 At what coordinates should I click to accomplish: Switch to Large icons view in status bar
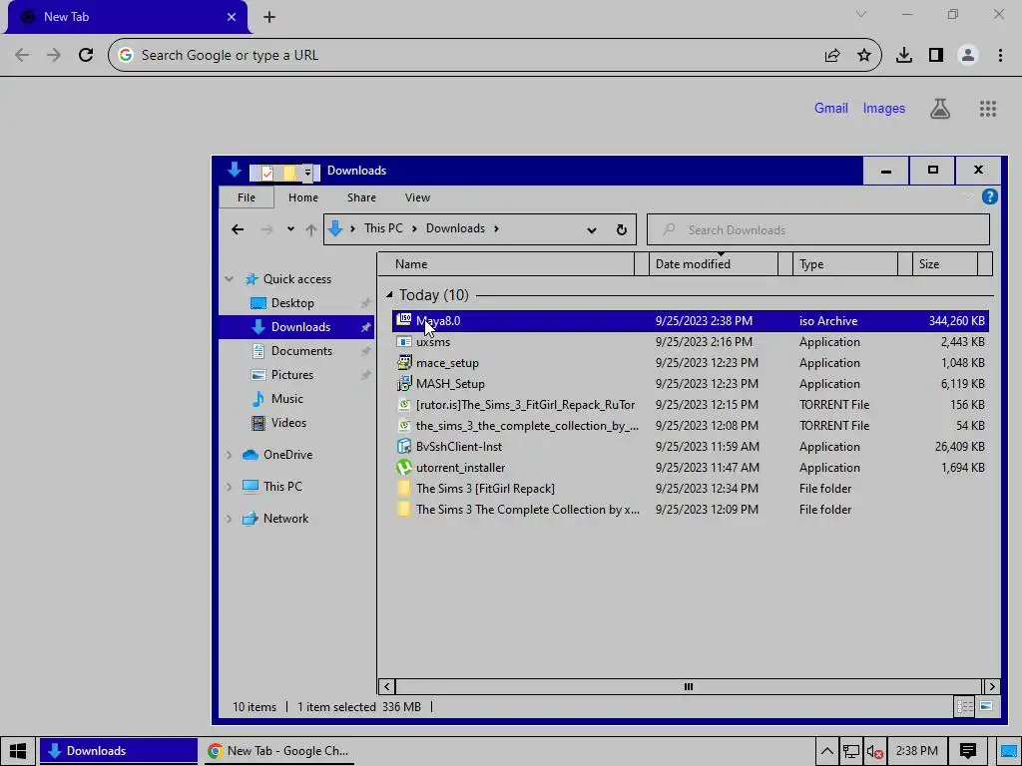(x=985, y=706)
